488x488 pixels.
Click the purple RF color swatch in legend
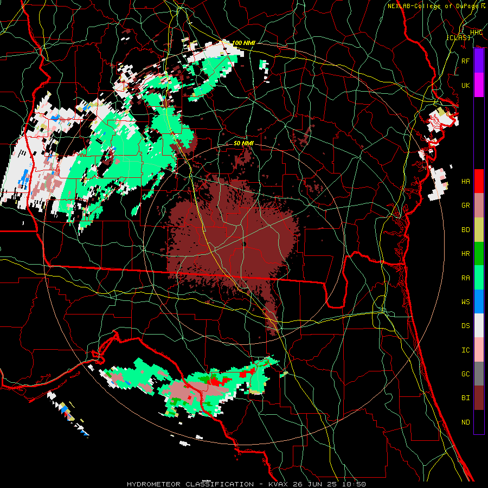(479, 61)
